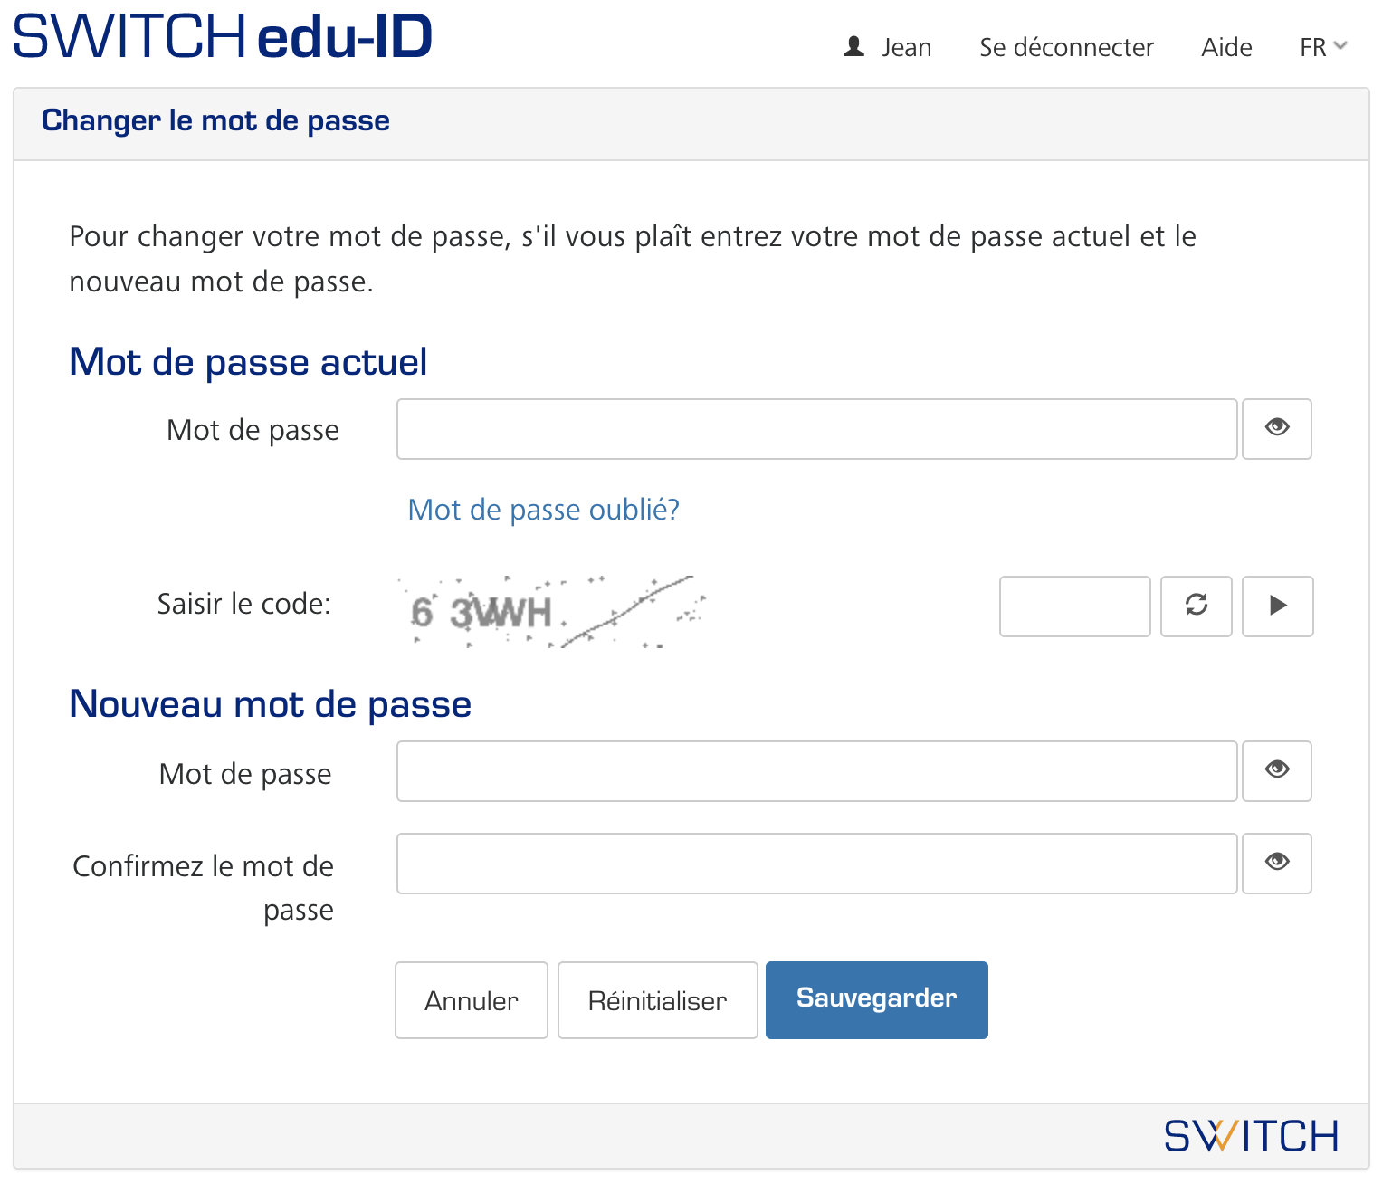Focus the new password input field
This screenshot has width=1392, height=1184.
click(816, 771)
